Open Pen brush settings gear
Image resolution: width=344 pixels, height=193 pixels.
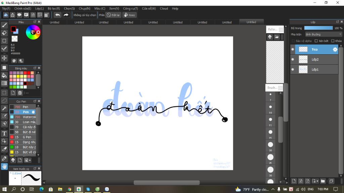33,112
